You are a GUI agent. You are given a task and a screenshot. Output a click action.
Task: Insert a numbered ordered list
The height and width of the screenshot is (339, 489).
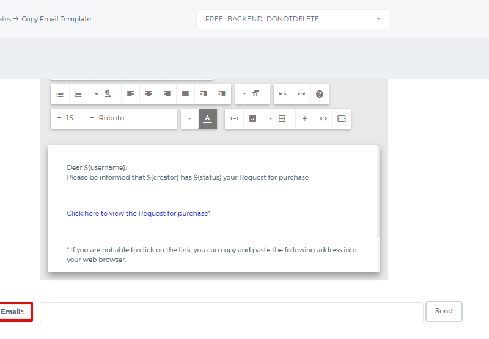pos(78,94)
